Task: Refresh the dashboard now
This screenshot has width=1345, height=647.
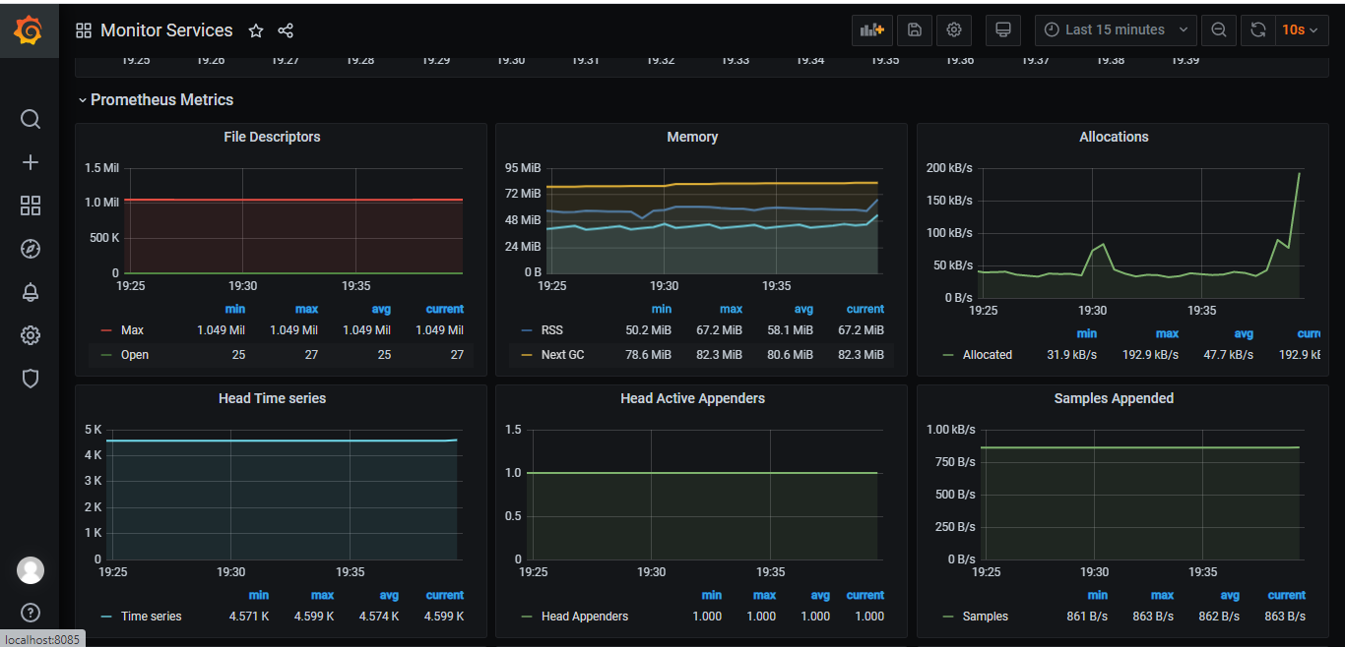Action: tap(1257, 29)
